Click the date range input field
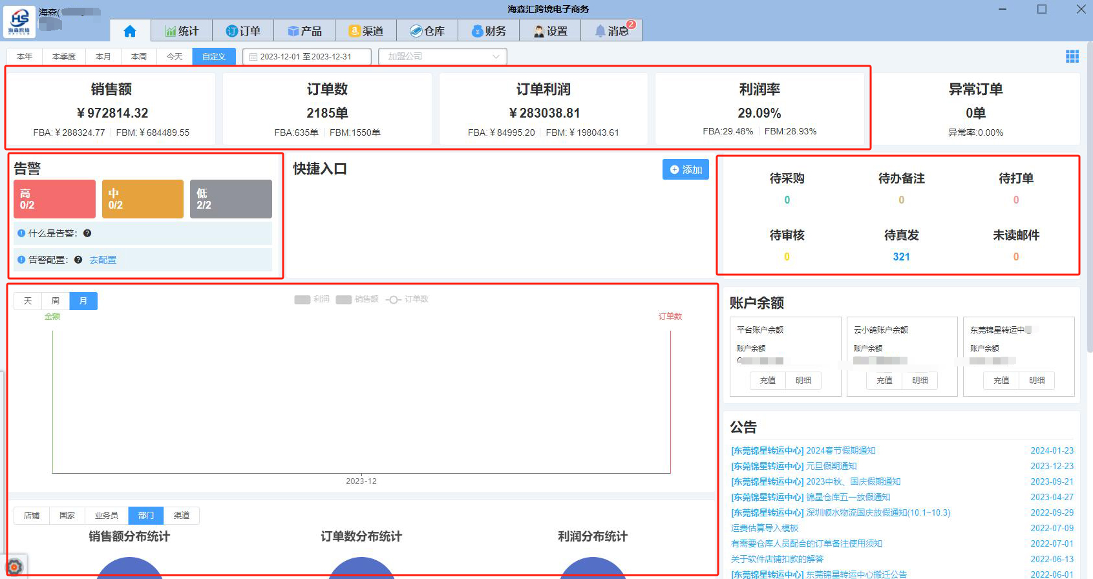1093x579 pixels. click(307, 57)
